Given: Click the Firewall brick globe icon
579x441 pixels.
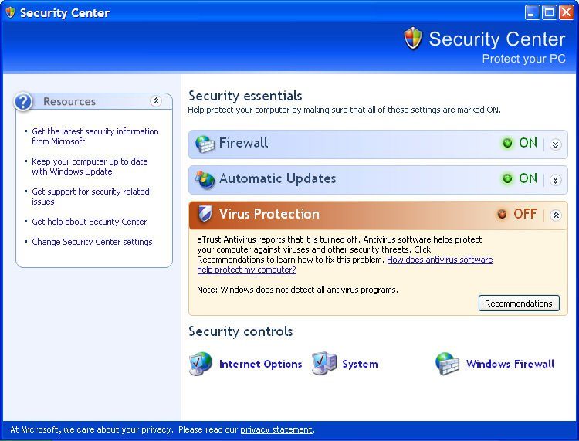Looking at the screenshot, I should pyautogui.click(x=205, y=144).
